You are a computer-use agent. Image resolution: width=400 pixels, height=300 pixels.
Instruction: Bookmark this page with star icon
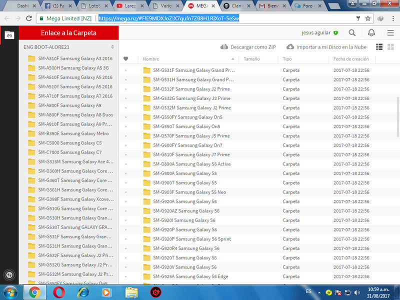click(x=368, y=18)
